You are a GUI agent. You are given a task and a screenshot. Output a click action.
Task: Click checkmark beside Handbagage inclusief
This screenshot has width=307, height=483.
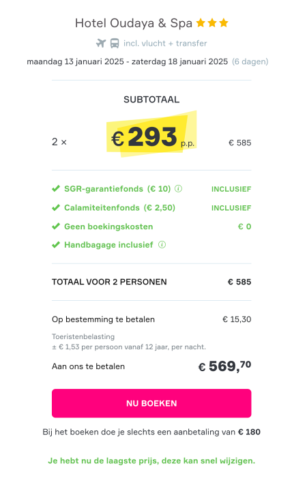56,245
